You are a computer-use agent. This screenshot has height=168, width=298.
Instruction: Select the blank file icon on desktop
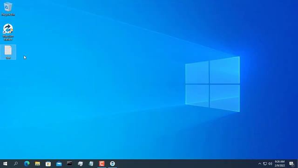8,52
